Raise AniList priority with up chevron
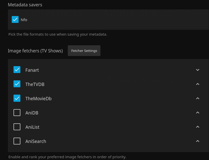The height and width of the screenshot is (160, 209). pyautogui.click(x=198, y=127)
